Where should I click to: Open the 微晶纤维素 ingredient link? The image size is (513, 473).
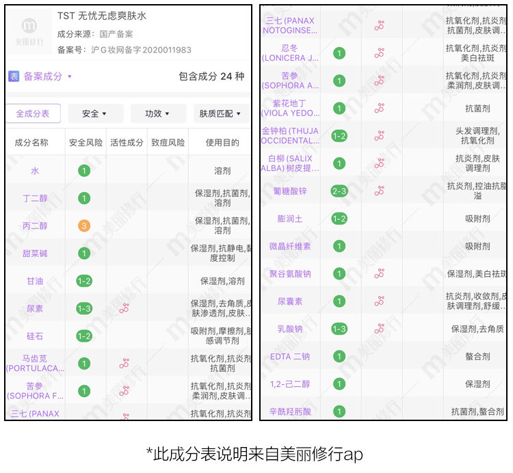(290, 246)
